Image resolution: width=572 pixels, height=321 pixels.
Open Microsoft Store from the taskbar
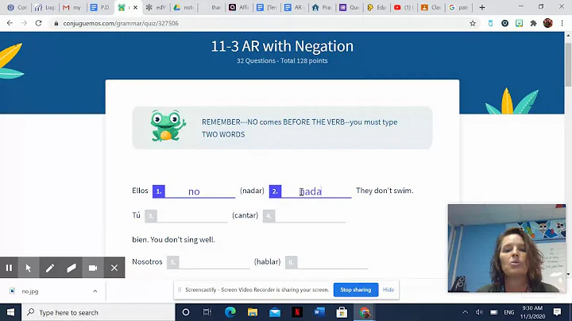click(342, 312)
